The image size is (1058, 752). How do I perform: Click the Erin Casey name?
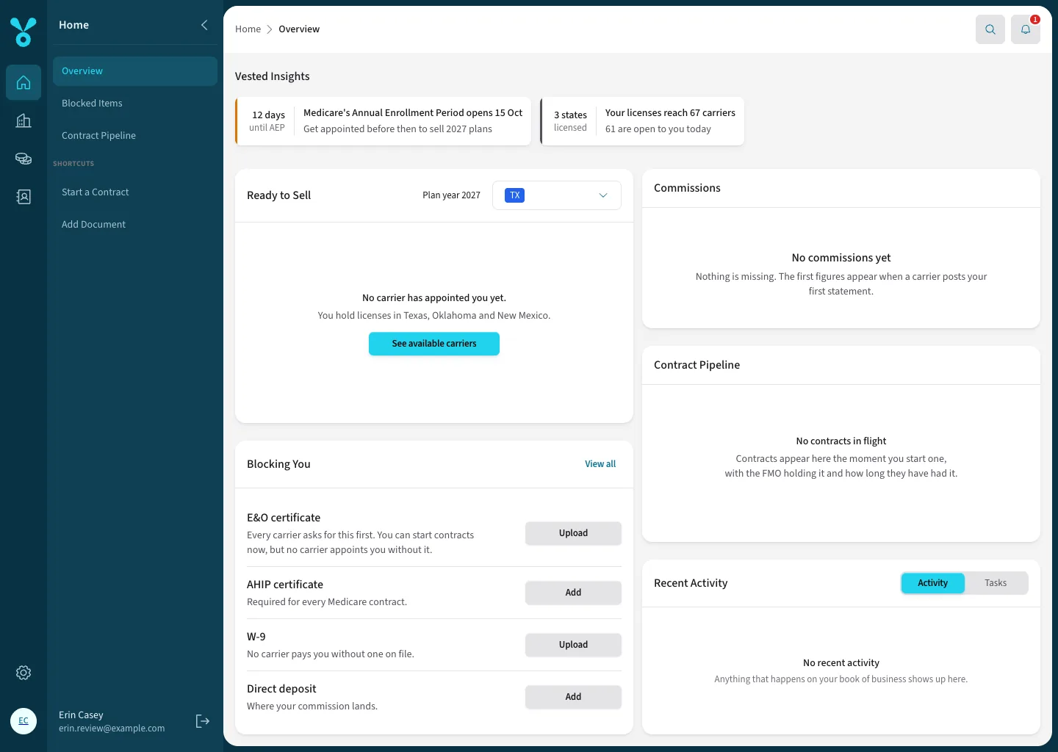click(81, 715)
